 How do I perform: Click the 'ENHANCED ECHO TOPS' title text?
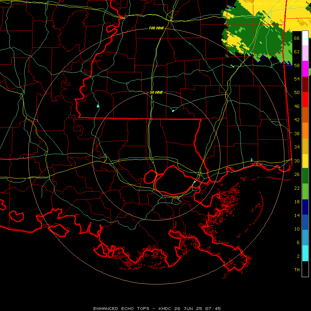[121, 309]
